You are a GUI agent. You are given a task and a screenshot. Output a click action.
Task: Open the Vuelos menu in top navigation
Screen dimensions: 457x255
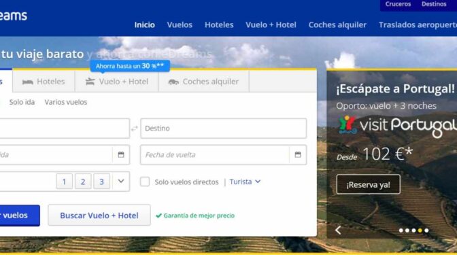[180, 24]
